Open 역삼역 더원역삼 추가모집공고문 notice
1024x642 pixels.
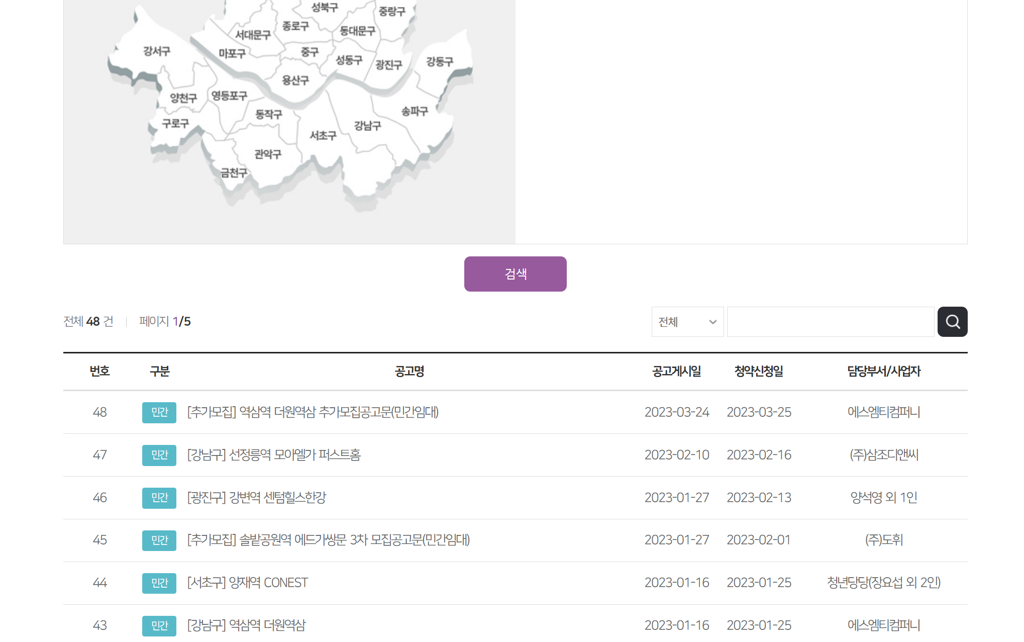(313, 412)
